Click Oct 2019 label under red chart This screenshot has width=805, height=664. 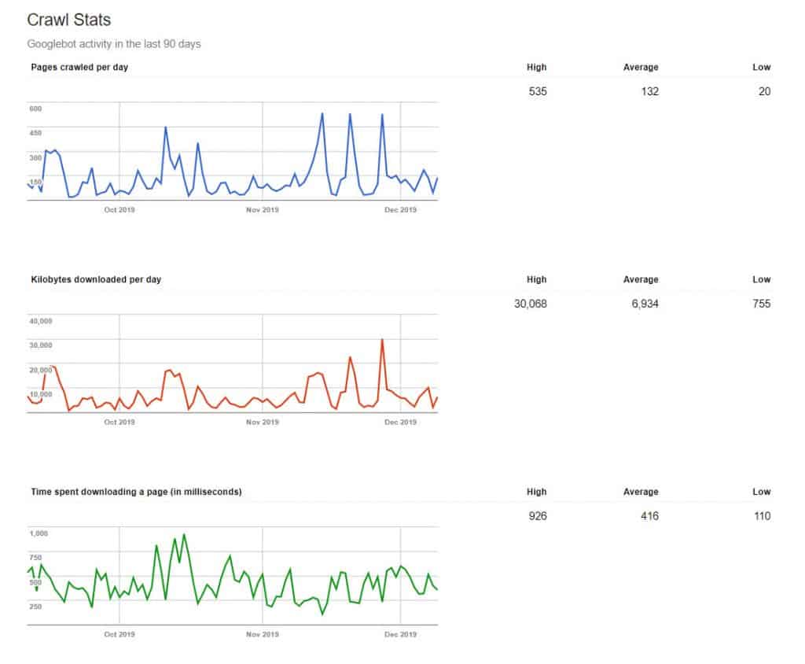coord(119,422)
